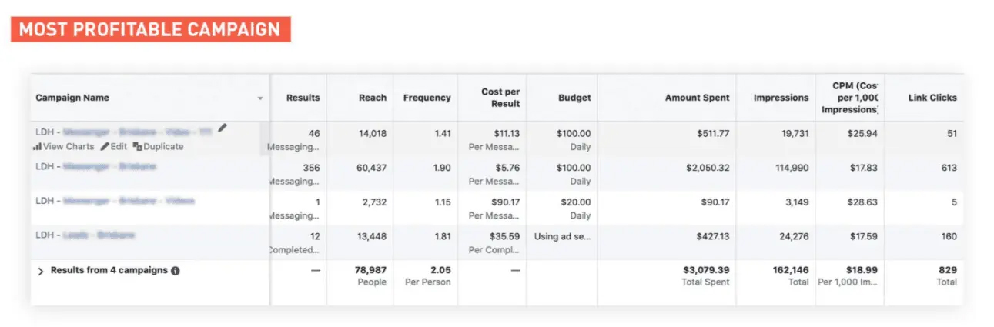Image resolution: width=994 pixels, height=327 pixels.
Task: Open Campaign Name column dropdown arrow
Action: [260, 98]
